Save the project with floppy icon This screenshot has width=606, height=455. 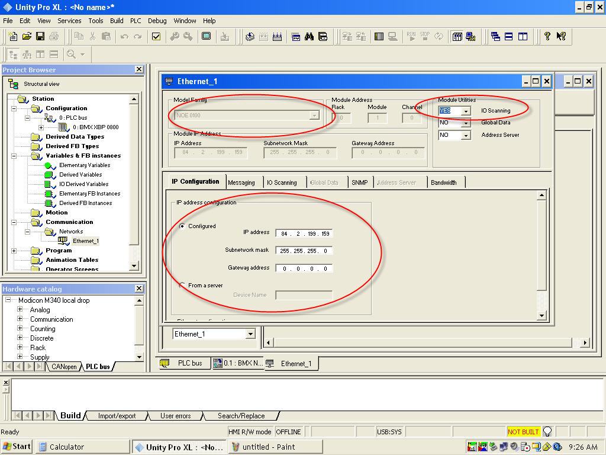[x=40, y=36]
